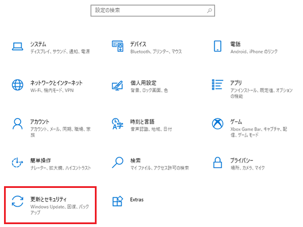Click description '音声認識、地域、日付'
The height and width of the screenshot is (227, 303).
[x=151, y=129]
